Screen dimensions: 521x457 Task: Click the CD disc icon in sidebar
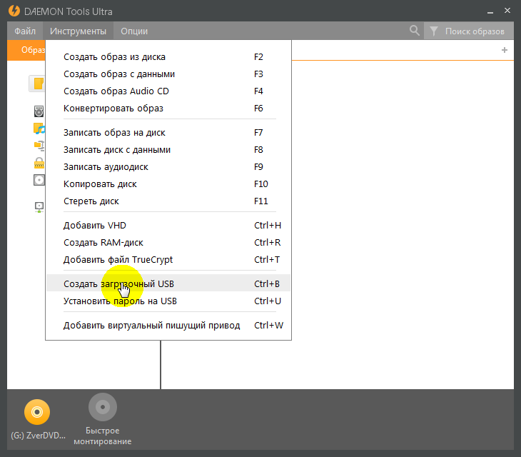coord(39,180)
